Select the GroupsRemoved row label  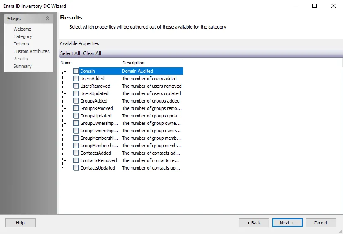pos(96,108)
